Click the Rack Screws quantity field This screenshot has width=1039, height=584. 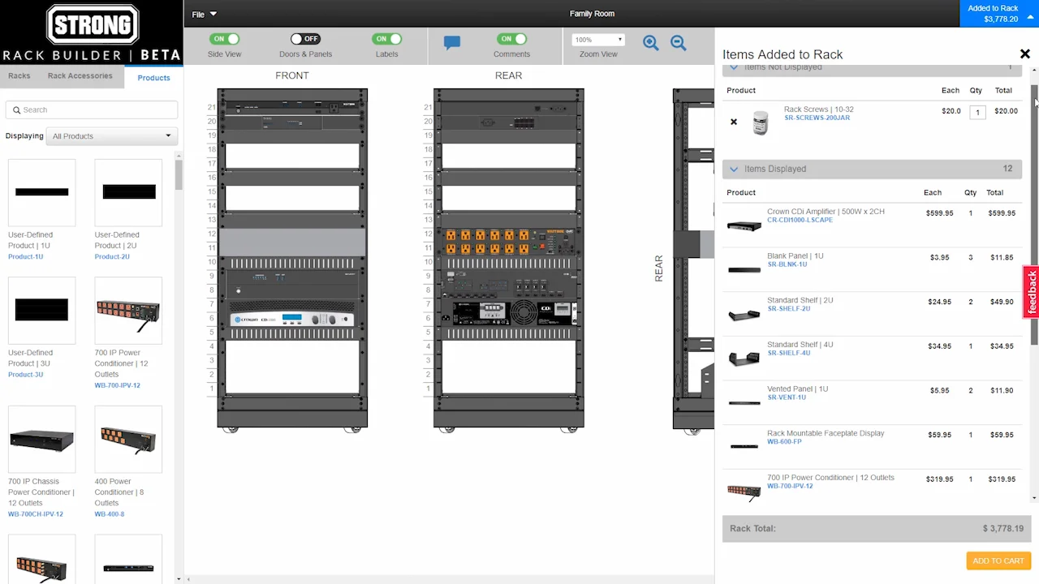tap(977, 112)
